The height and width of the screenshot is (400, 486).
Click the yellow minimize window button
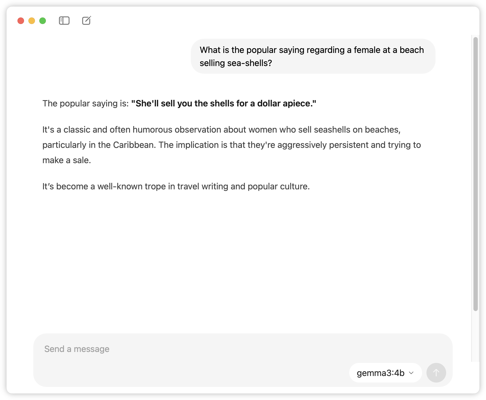(32, 21)
